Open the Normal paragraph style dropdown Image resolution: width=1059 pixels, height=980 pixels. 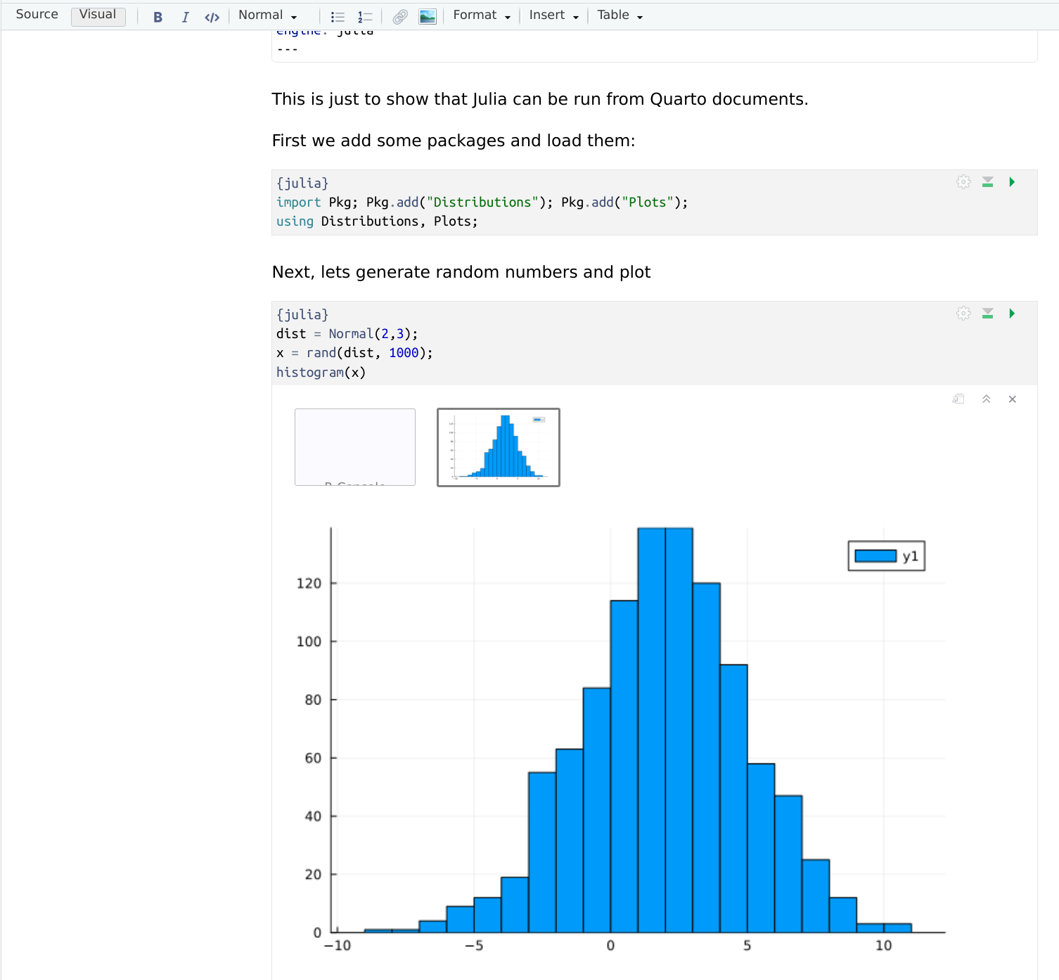click(x=268, y=15)
